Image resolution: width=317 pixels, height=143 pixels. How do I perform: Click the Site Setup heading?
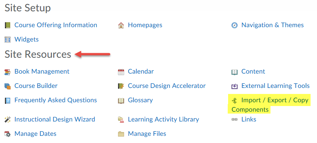click(x=28, y=8)
